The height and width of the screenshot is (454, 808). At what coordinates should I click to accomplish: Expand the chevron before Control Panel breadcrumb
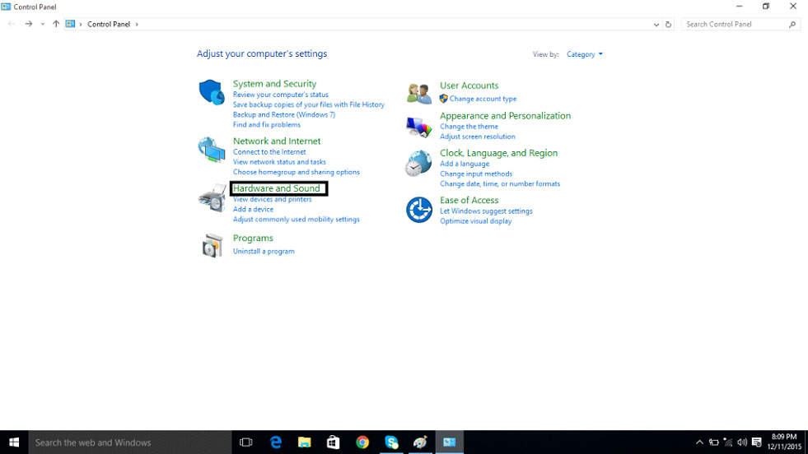(x=81, y=24)
